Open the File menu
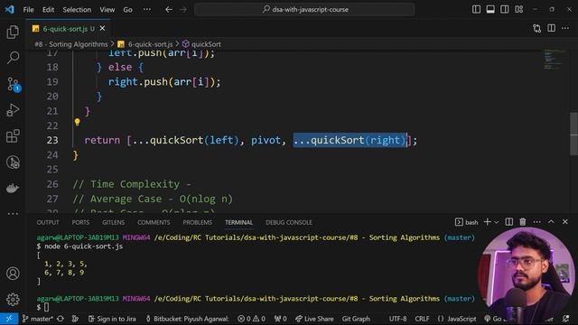 pos(28,10)
